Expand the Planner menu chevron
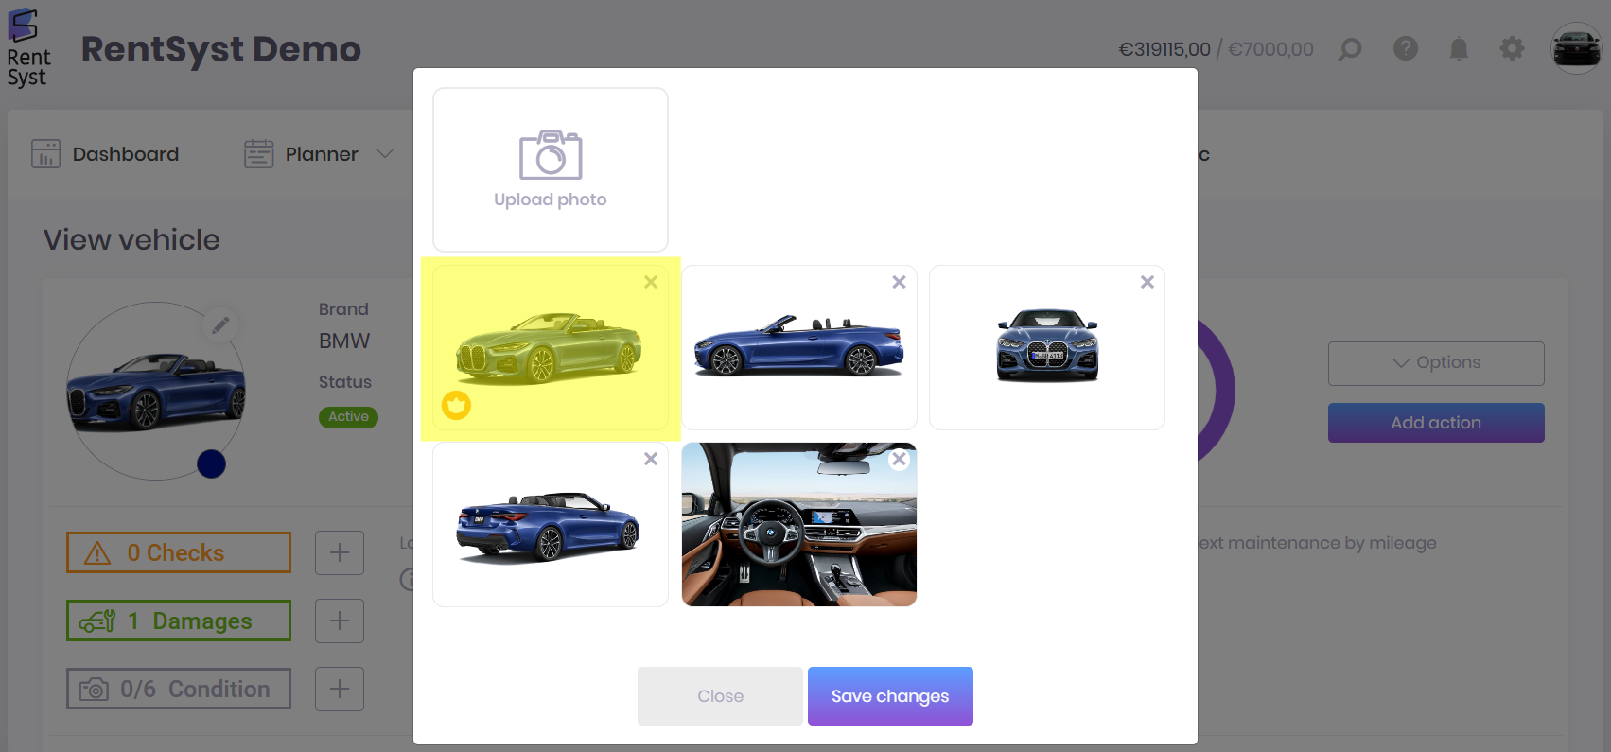This screenshot has width=1611, height=752. point(385,154)
